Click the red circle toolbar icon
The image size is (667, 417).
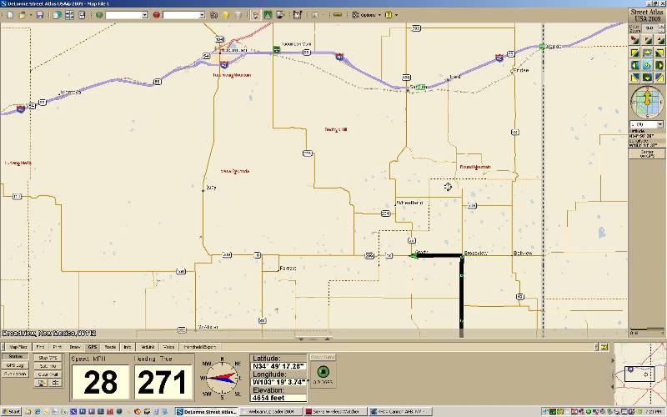[x=156, y=15]
